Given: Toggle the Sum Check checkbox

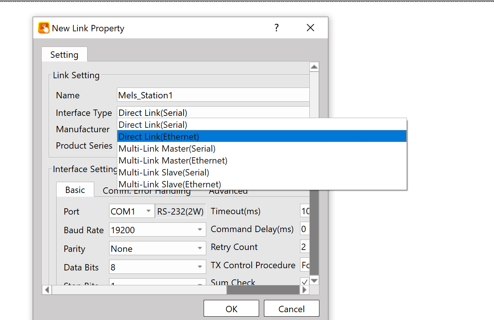Looking at the screenshot, I should click(304, 282).
